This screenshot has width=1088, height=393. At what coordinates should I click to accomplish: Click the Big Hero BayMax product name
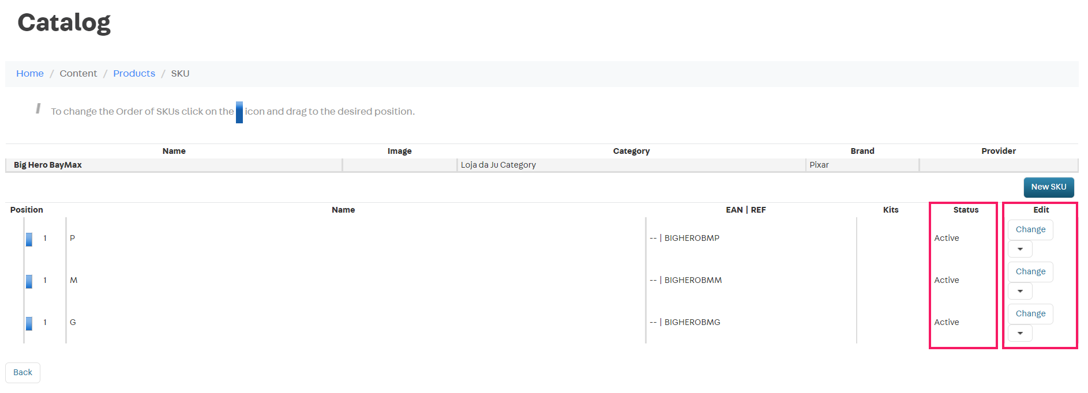(x=48, y=165)
